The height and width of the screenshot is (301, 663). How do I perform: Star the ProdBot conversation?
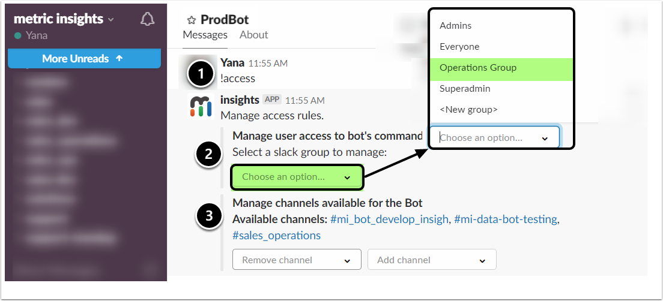coord(192,20)
